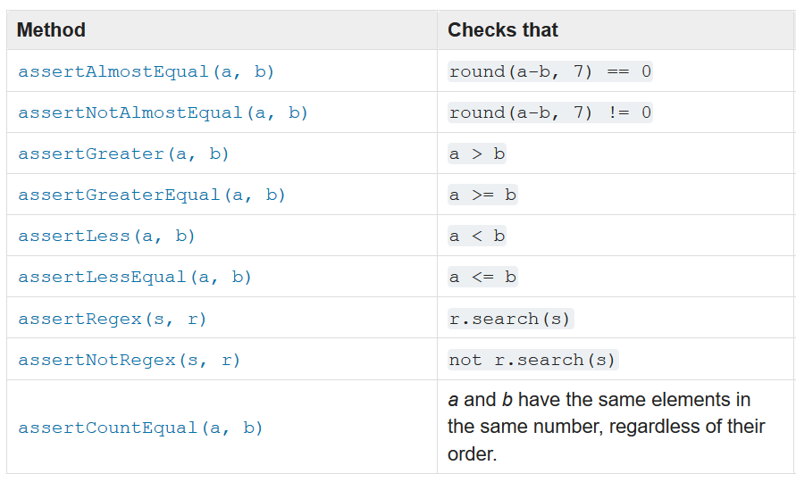Click the a > b code snippet
Viewport: 796px width, 482px height.
tap(477, 154)
